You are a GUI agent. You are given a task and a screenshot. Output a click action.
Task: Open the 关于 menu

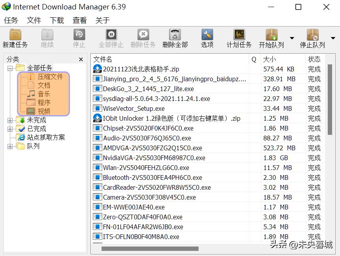point(103,20)
